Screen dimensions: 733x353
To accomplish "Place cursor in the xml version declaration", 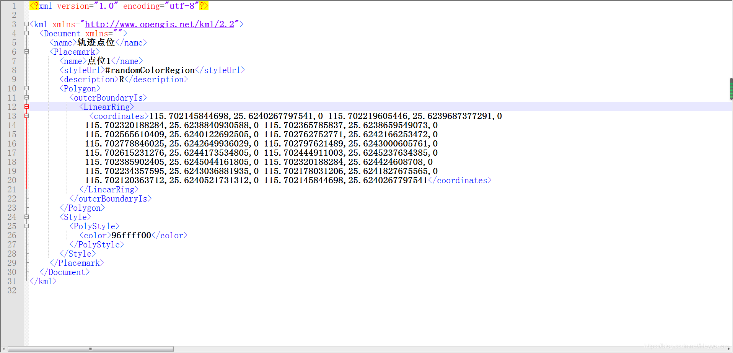I will pyautogui.click(x=119, y=6).
